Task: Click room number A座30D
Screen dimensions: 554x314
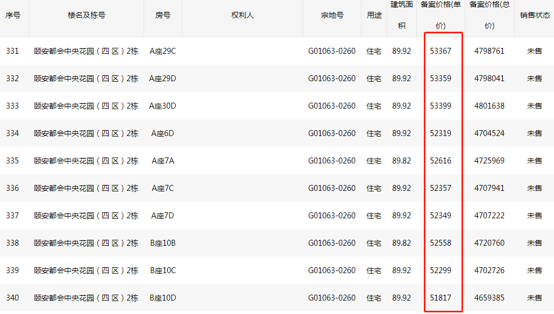Action: (162, 106)
